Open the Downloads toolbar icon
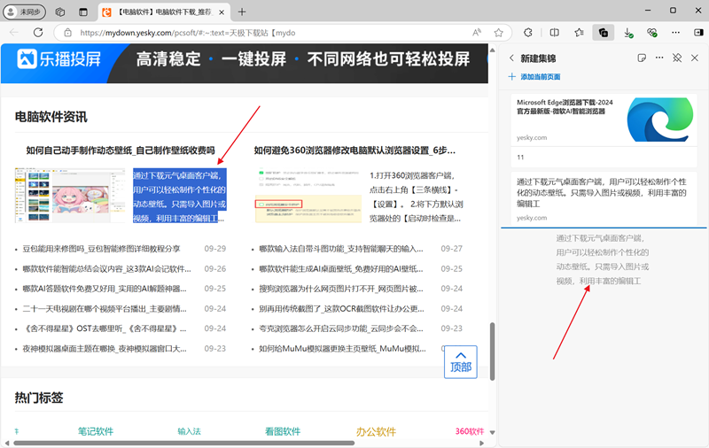Viewport: 709px width, 448px height. [627, 32]
